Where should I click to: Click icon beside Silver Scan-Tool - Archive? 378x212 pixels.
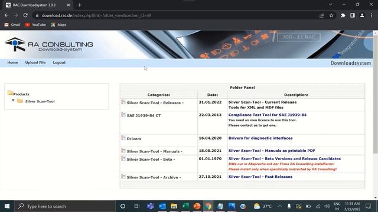123,177
